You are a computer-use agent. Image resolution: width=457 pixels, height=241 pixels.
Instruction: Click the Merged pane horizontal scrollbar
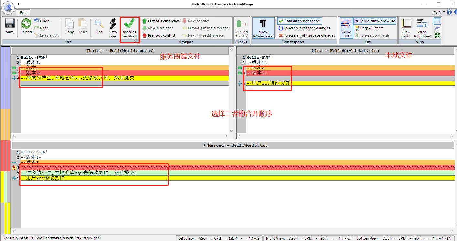point(233,231)
